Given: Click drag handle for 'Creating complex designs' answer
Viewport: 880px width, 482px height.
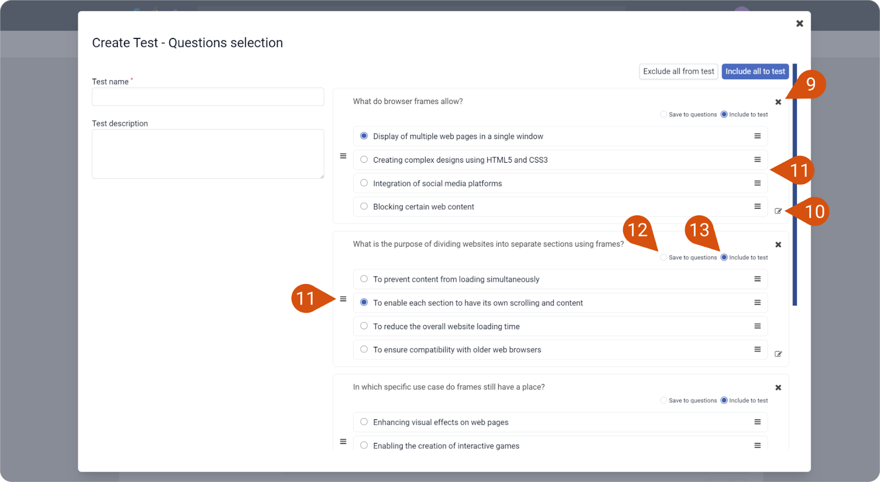Looking at the screenshot, I should coord(757,160).
